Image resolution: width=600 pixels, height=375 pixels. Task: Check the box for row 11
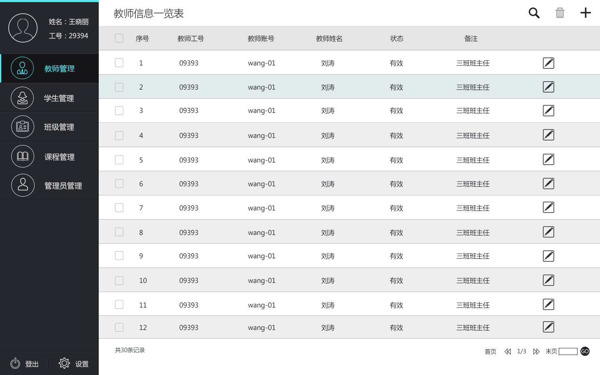click(x=119, y=304)
